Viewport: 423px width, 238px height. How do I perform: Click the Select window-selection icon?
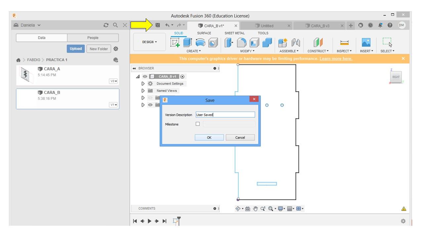[x=387, y=42]
